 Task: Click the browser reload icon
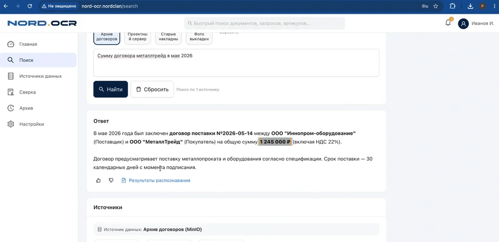point(29,6)
